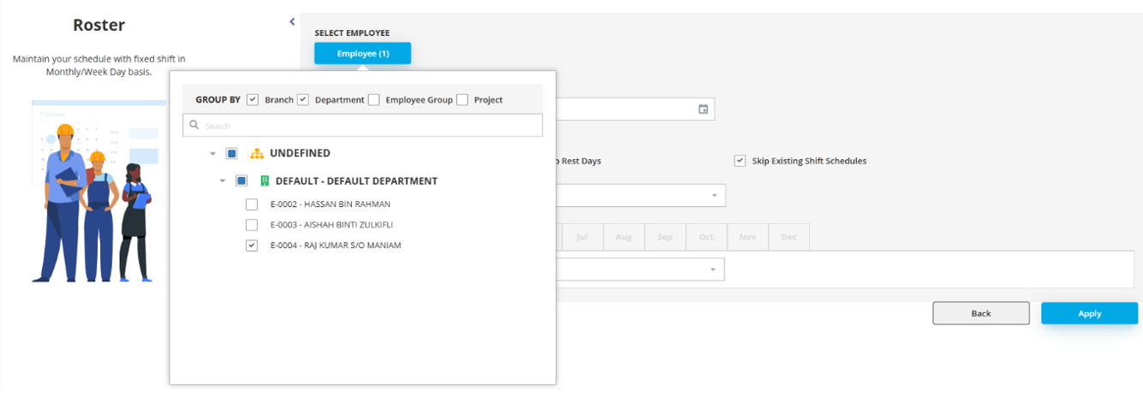Click the Default Department building icon
The width and height of the screenshot is (1143, 396).
pyautogui.click(x=264, y=181)
